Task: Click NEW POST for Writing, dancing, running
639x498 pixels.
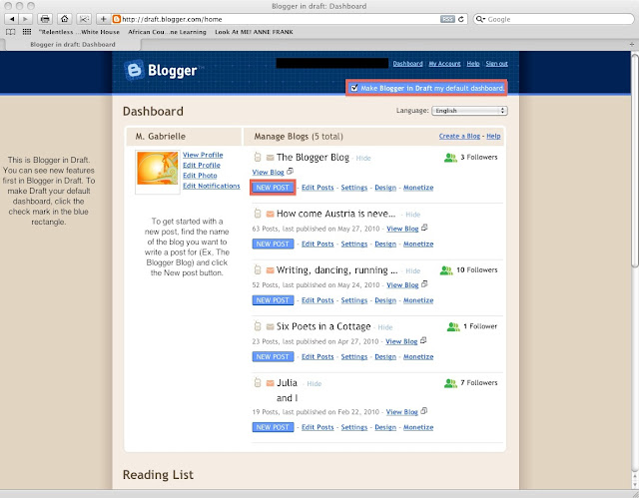Action: coord(273,300)
